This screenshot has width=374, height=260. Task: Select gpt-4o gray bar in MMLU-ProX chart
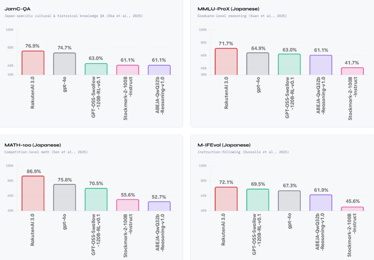click(x=258, y=64)
